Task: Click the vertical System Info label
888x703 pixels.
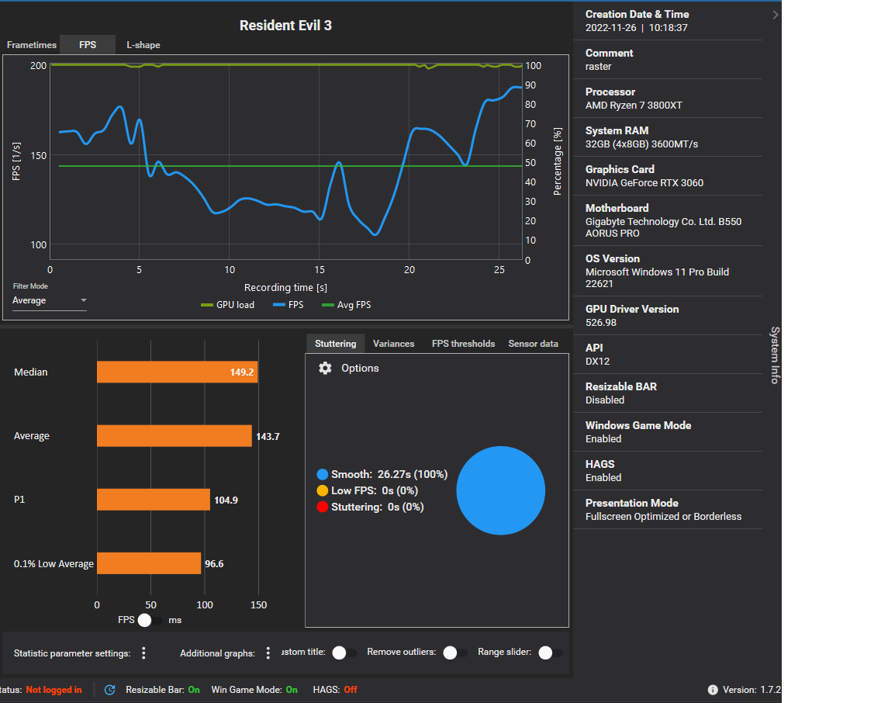Action: (x=775, y=355)
